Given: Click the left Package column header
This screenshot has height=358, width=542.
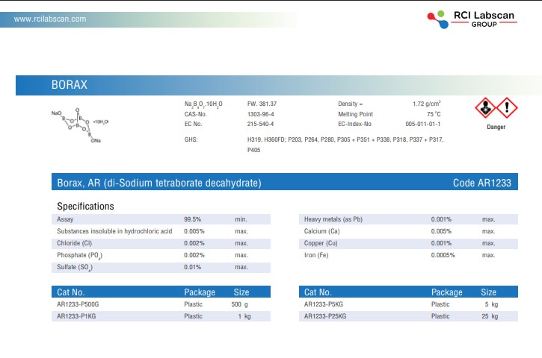Looking at the screenshot, I should point(200,292).
